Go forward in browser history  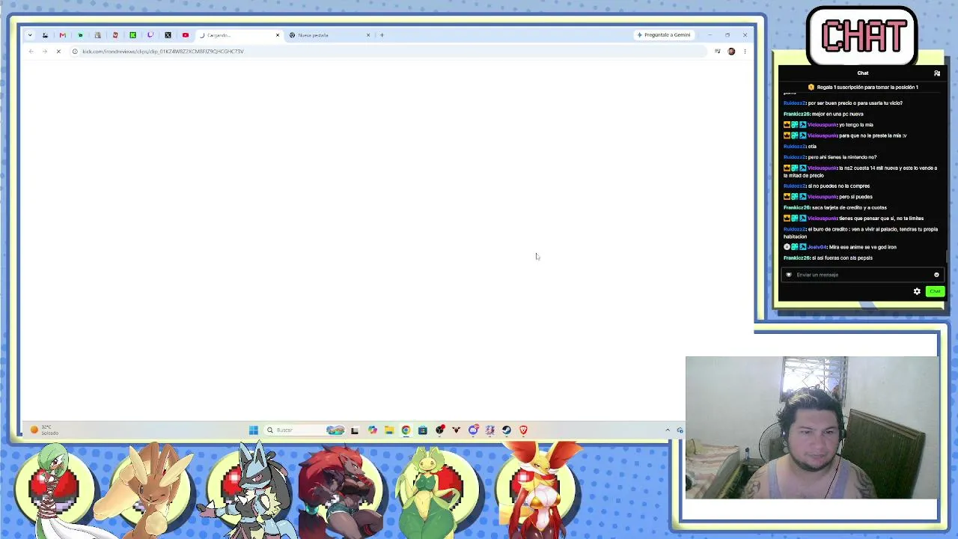coord(44,52)
